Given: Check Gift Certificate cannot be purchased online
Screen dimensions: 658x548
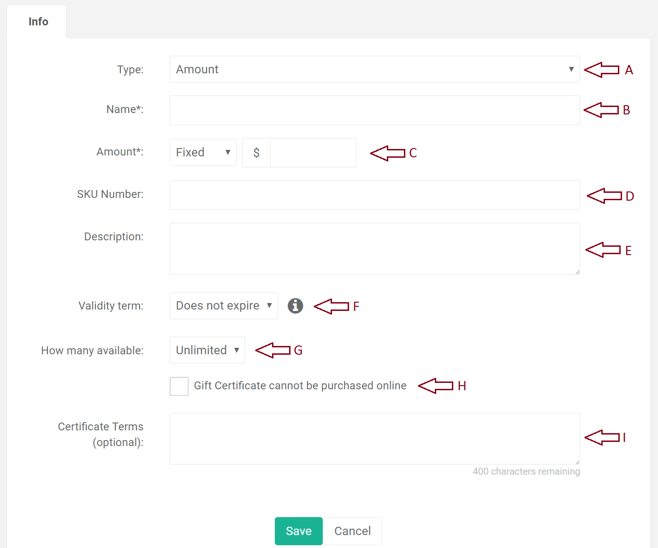Looking at the screenshot, I should click(x=179, y=386).
